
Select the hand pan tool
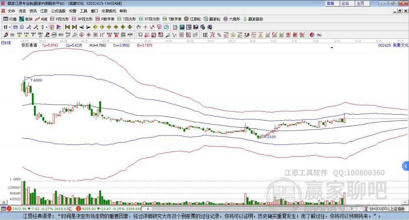pos(138,27)
